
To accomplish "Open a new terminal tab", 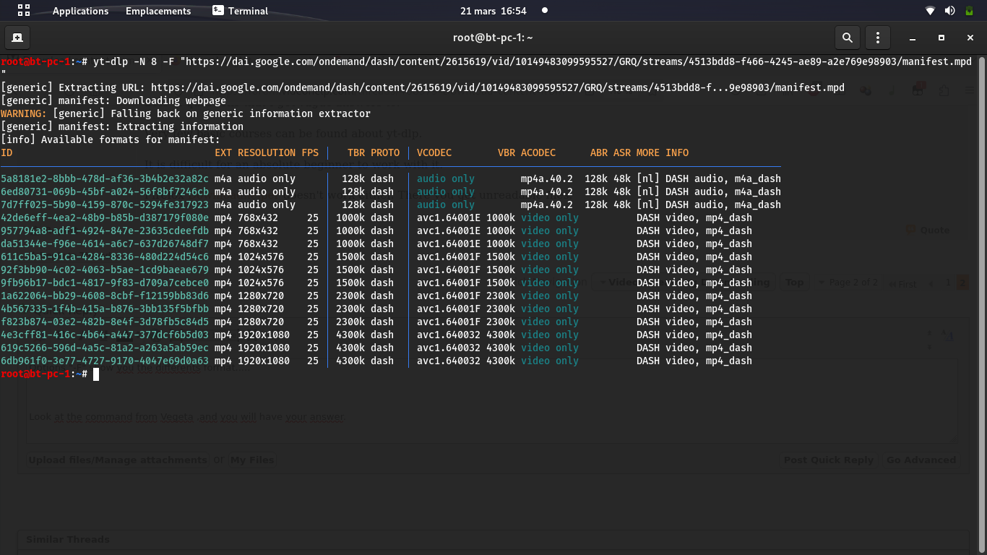I will 17,38.
